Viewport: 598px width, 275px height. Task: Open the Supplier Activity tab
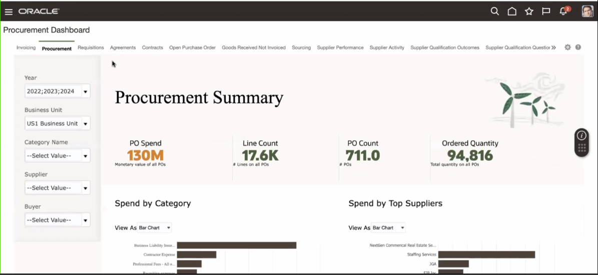click(387, 48)
